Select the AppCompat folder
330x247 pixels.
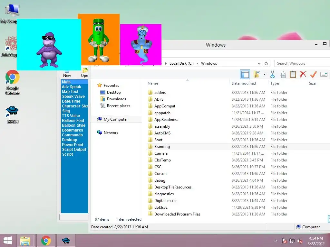point(165,106)
